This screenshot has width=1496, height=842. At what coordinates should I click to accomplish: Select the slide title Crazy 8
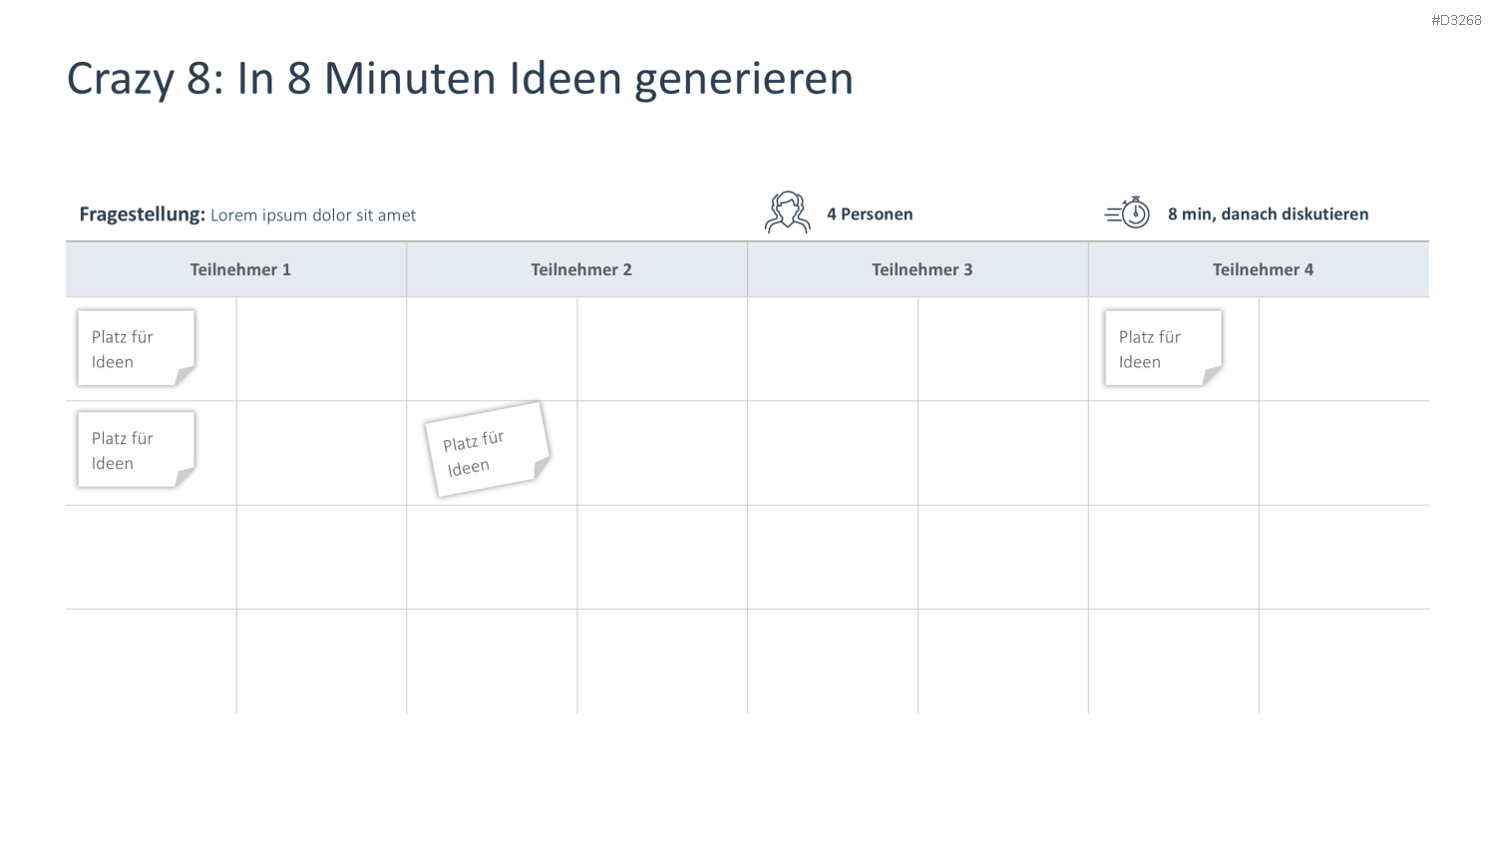[x=460, y=78]
